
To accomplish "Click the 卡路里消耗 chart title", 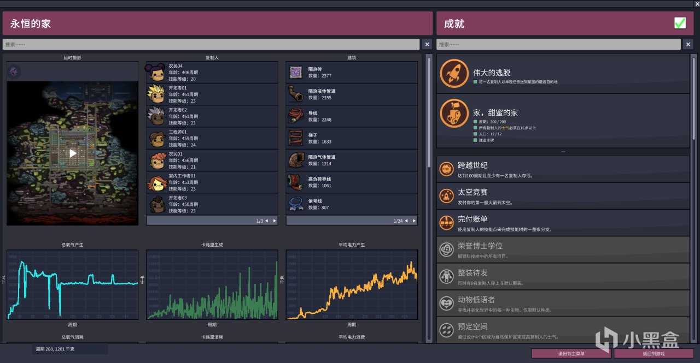I will click(212, 337).
